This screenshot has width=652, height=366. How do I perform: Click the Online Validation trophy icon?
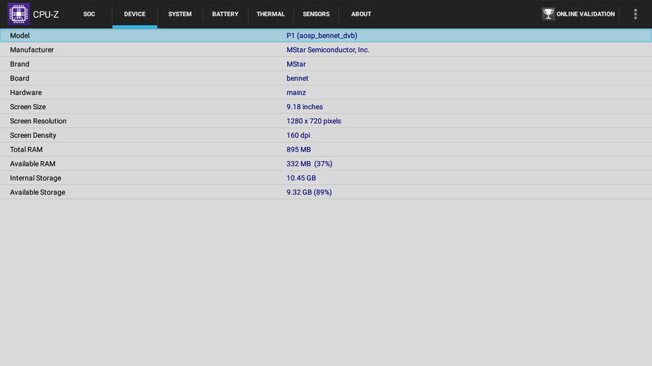[x=548, y=14]
